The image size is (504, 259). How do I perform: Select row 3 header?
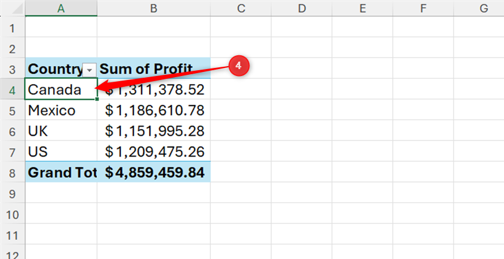click(x=12, y=68)
